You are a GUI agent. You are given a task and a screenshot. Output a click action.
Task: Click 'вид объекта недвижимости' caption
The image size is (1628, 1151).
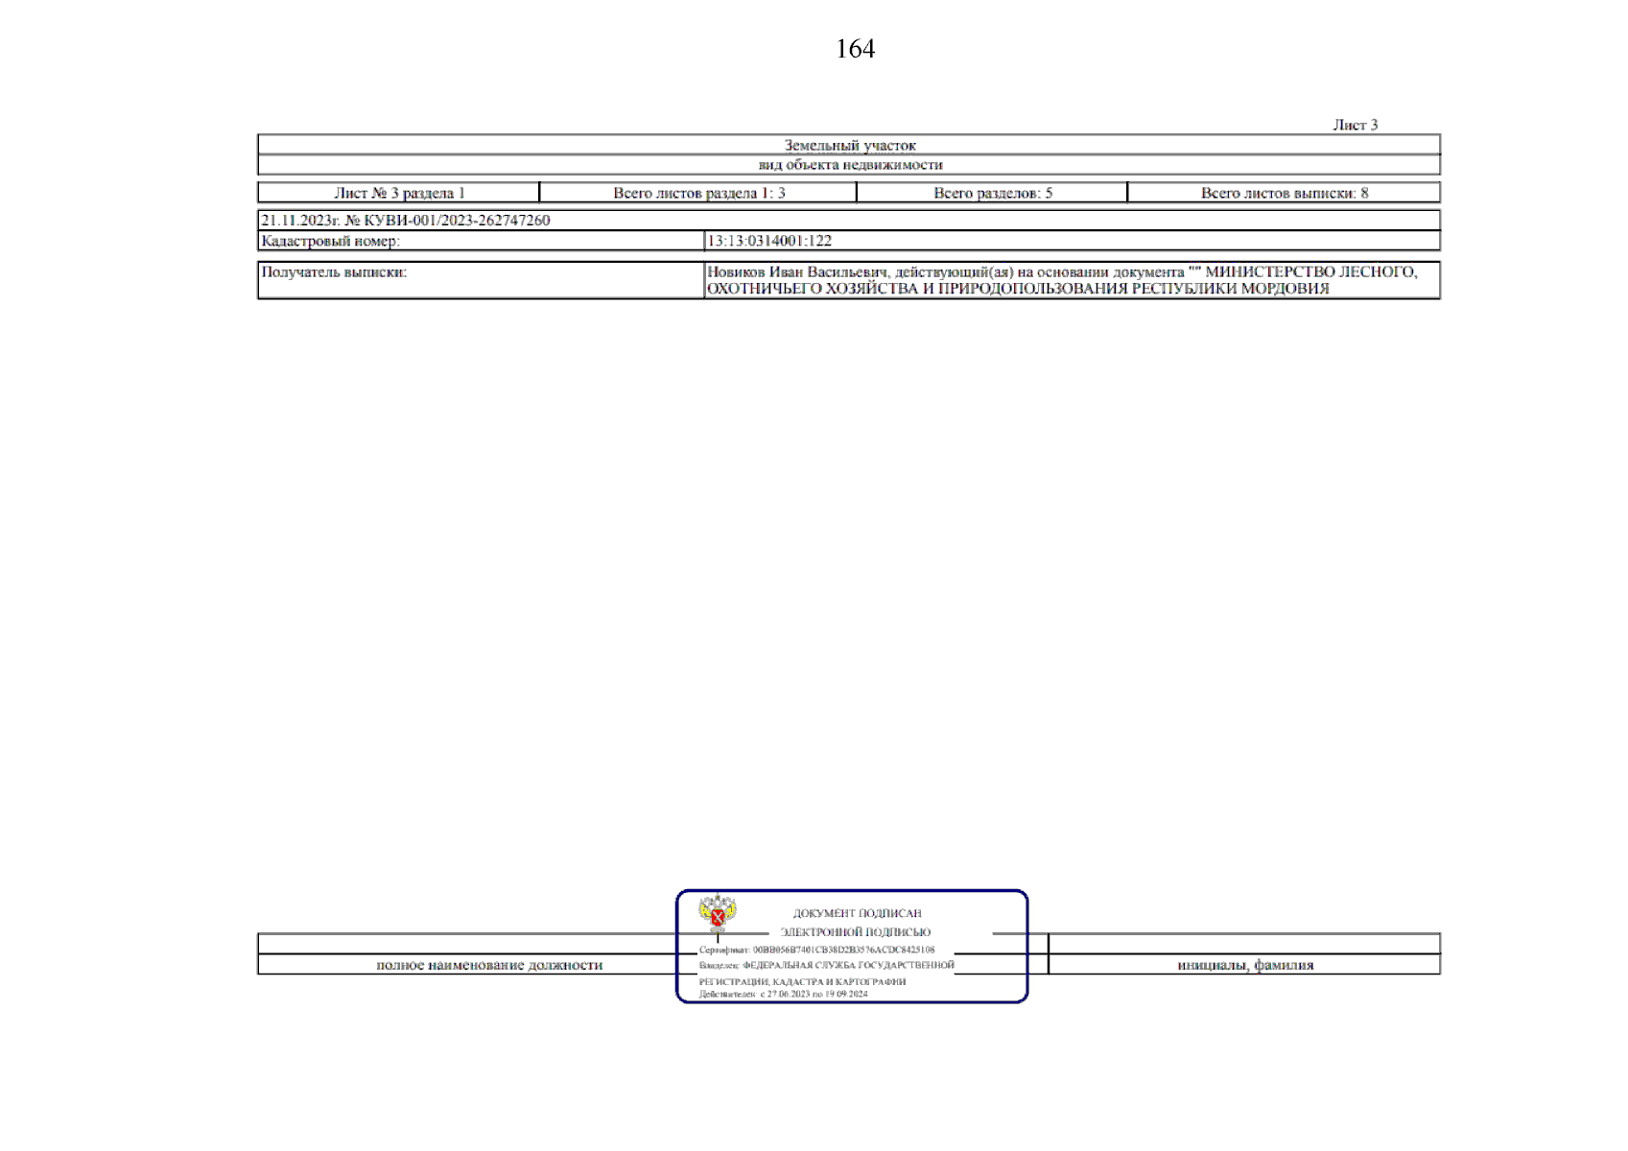(x=850, y=165)
